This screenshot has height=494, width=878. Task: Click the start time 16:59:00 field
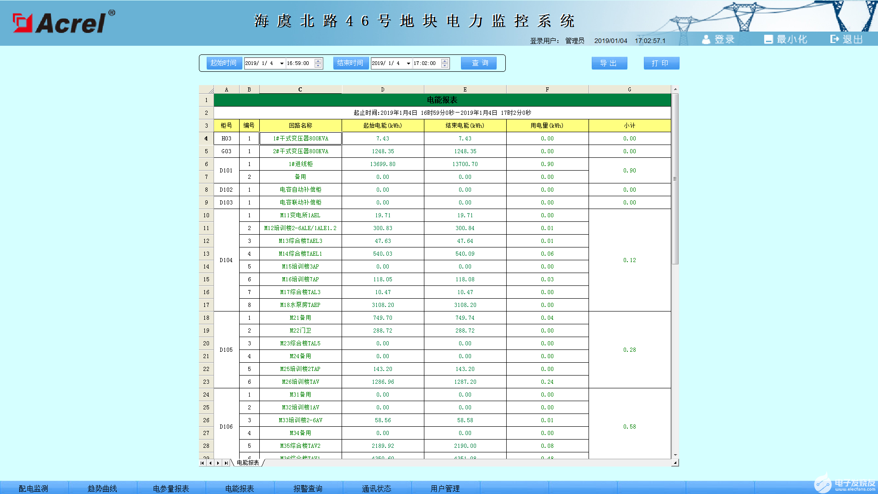pos(299,64)
